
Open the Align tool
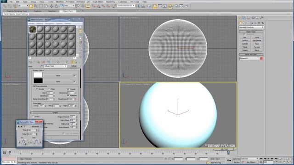pos(143,6)
